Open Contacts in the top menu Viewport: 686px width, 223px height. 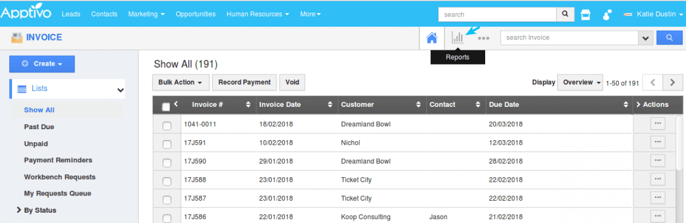[104, 14]
